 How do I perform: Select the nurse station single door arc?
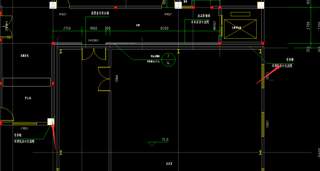[7, 114]
